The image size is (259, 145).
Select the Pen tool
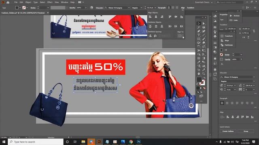pos(199,31)
